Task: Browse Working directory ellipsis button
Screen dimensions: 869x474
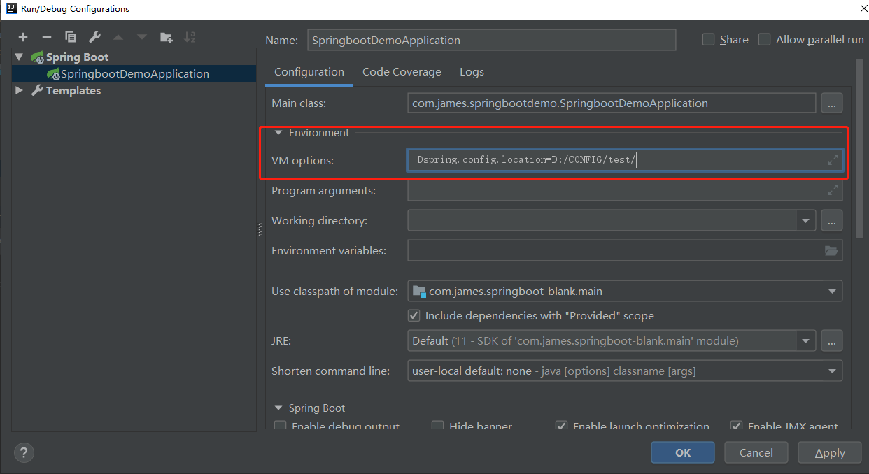Action: (x=831, y=221)
